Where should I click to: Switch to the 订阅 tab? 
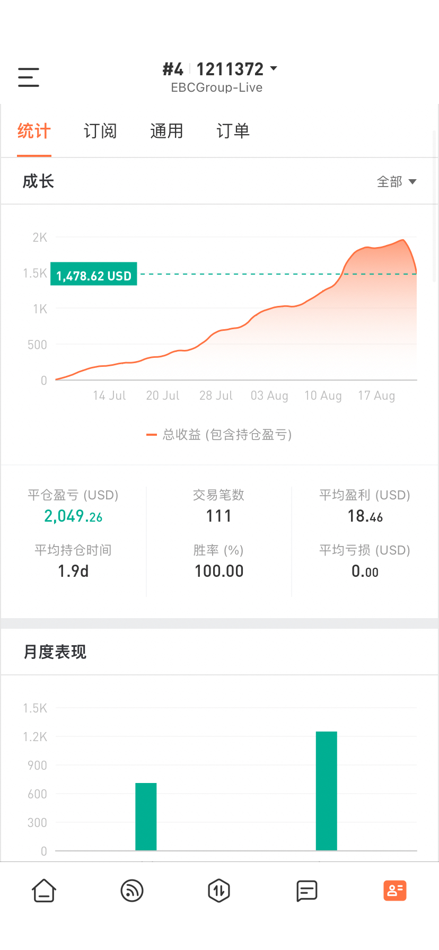[100, 131]
